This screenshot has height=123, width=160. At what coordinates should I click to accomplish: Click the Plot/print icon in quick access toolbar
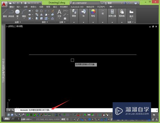tap(25, 3)
